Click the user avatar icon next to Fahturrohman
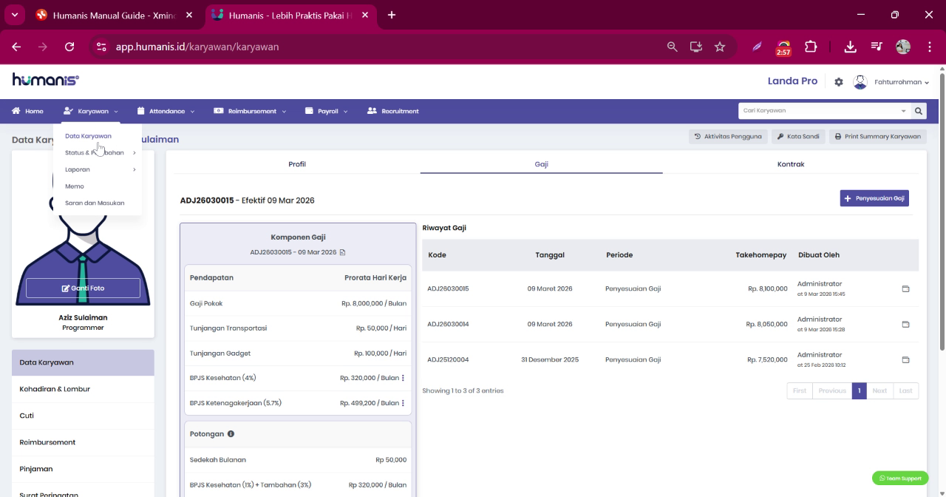 860,82
